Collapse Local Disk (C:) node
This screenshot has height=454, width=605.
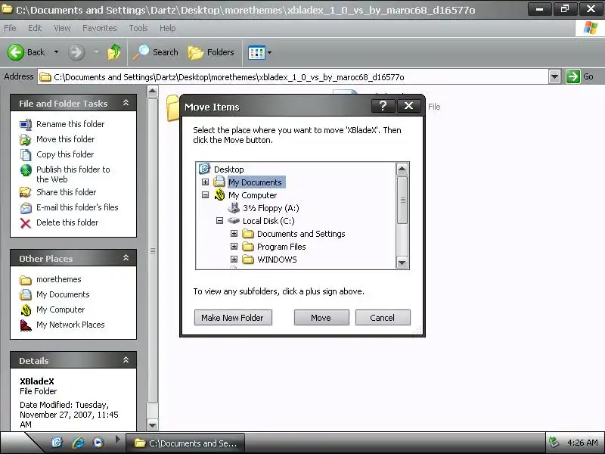coord(219,221)
